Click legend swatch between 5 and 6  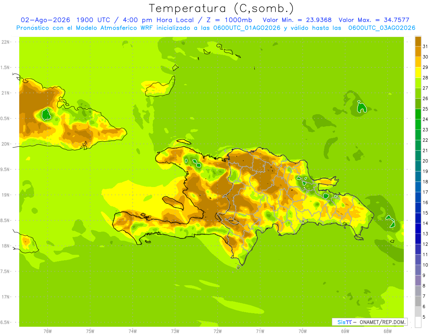coord(418,312)
